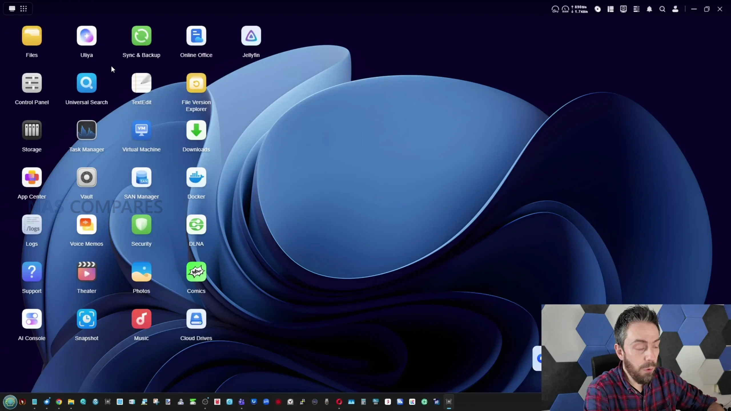The image size is (731, 411).
Task: Open the Snapshot app
Action: pos(87,319)
